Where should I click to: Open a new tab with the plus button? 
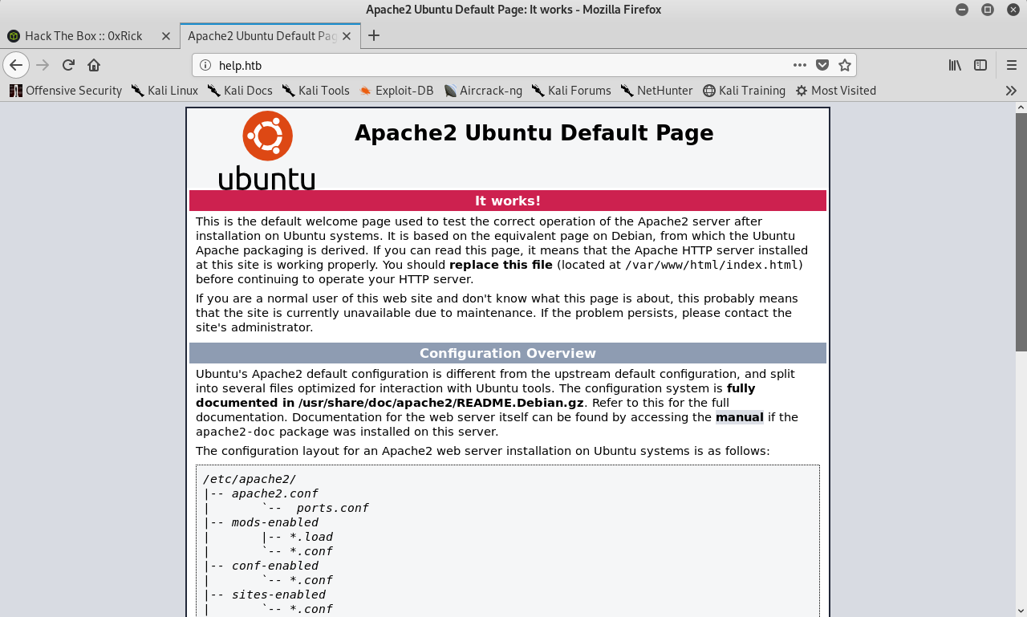click(374, 35)
